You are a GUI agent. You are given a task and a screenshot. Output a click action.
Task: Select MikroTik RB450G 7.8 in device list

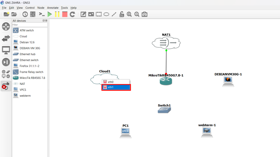point(32,78)
